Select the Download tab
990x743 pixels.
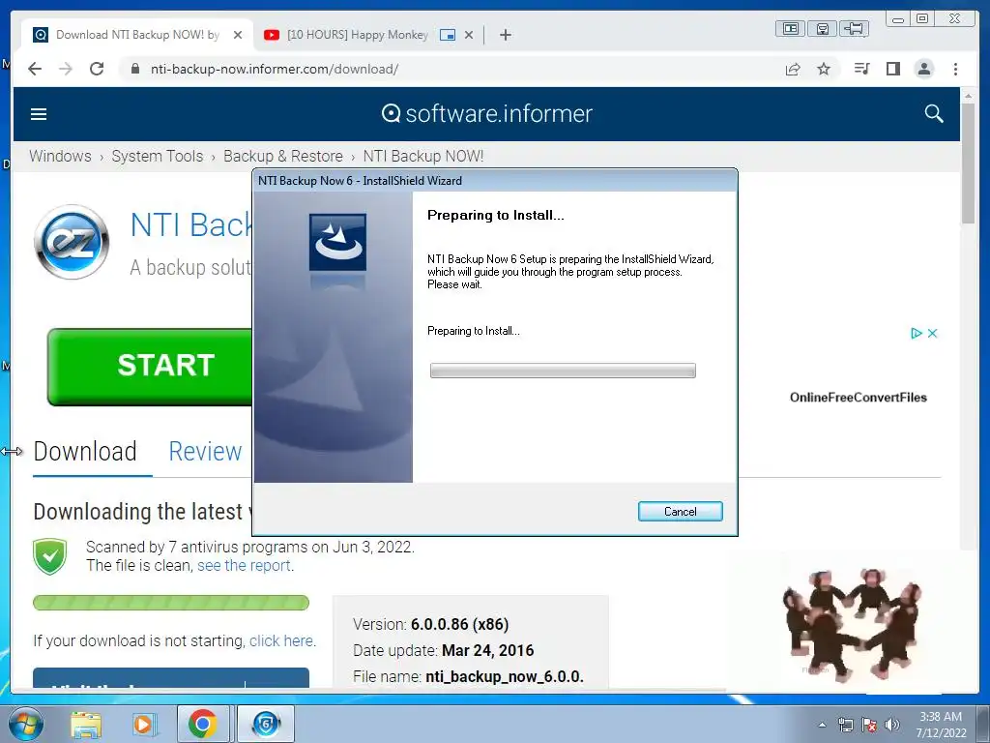click(x=85, y=451)
